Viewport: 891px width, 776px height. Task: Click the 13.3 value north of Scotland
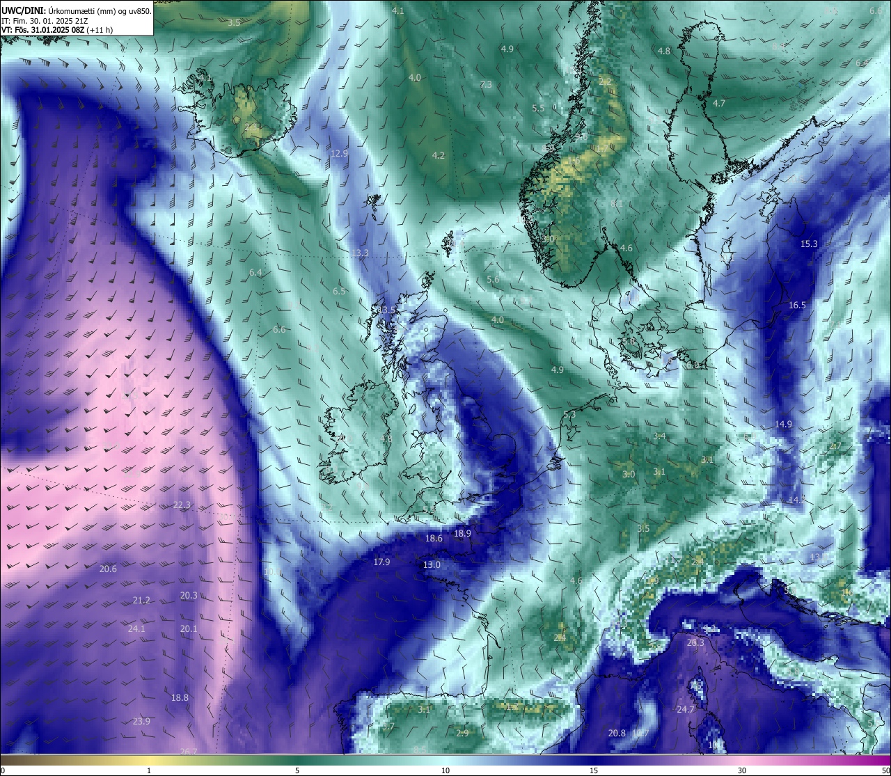tap(360, 253)
